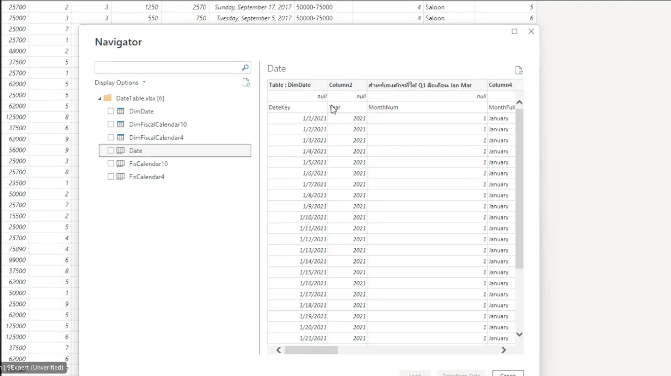Click the Thai Q1 Jan-Mar column header
671x376 pixels.
coord(427,85)
